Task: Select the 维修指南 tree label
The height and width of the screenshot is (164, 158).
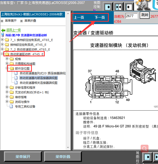Action: point(21,97)
